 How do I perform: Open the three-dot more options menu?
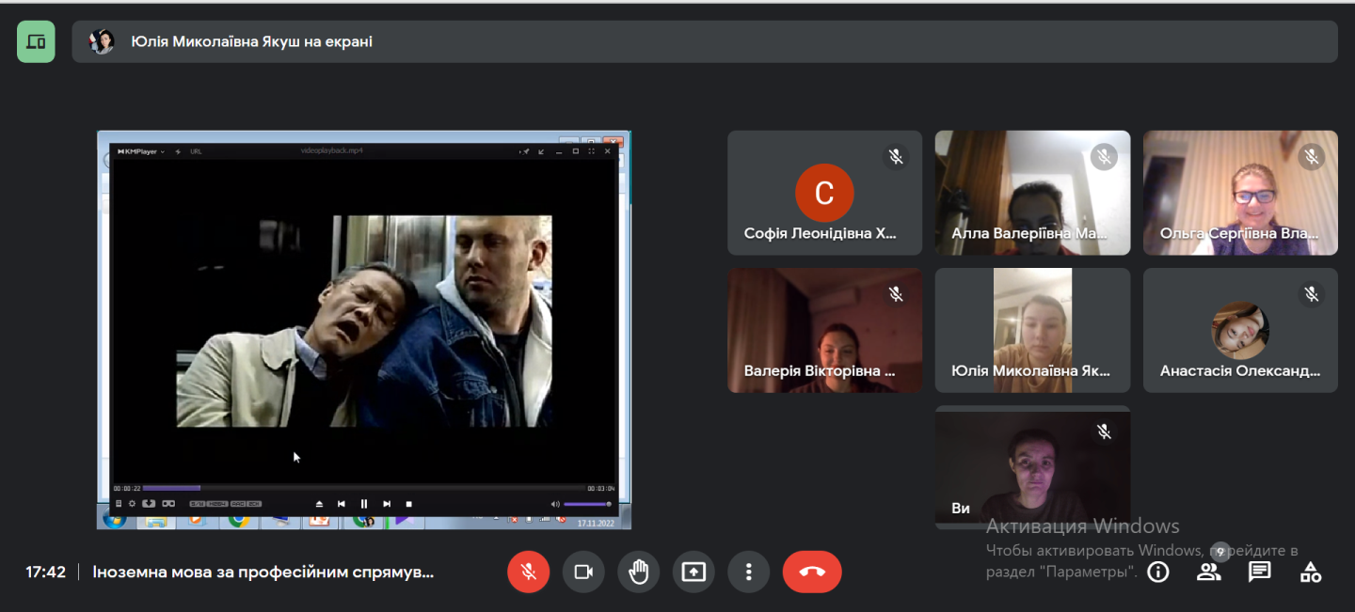[748, 572]
